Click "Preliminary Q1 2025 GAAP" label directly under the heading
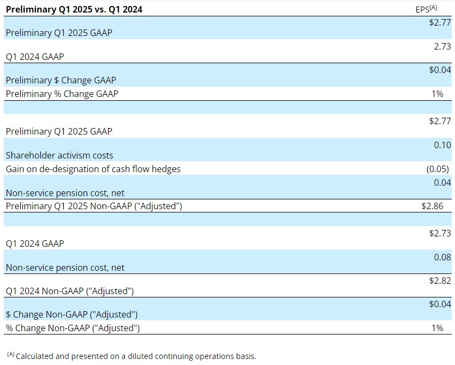This screenshot has width=455, height=365. point(59,33)
